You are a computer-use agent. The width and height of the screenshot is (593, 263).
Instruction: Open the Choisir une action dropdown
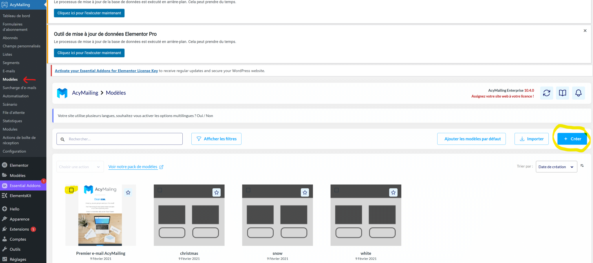click(80, 167)
